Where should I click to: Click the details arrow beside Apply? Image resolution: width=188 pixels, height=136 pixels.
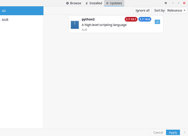pyautogui.click(x=184, y=132)
